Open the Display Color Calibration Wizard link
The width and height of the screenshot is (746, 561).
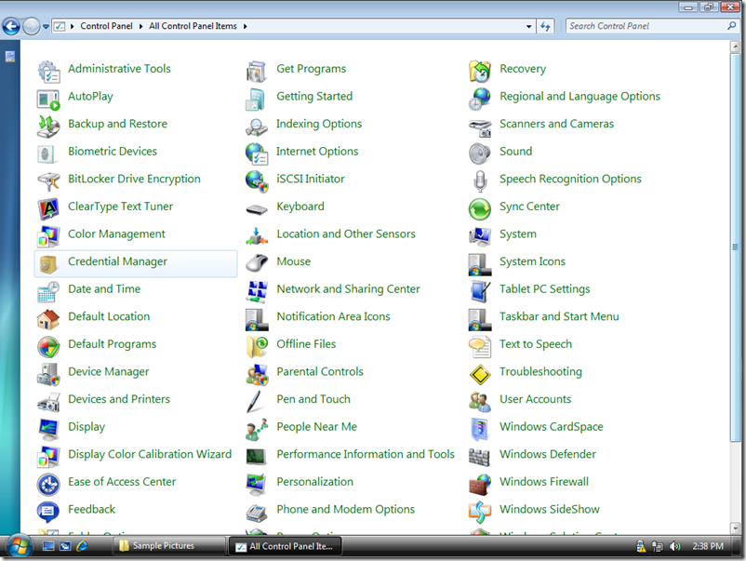click(150, 454)
